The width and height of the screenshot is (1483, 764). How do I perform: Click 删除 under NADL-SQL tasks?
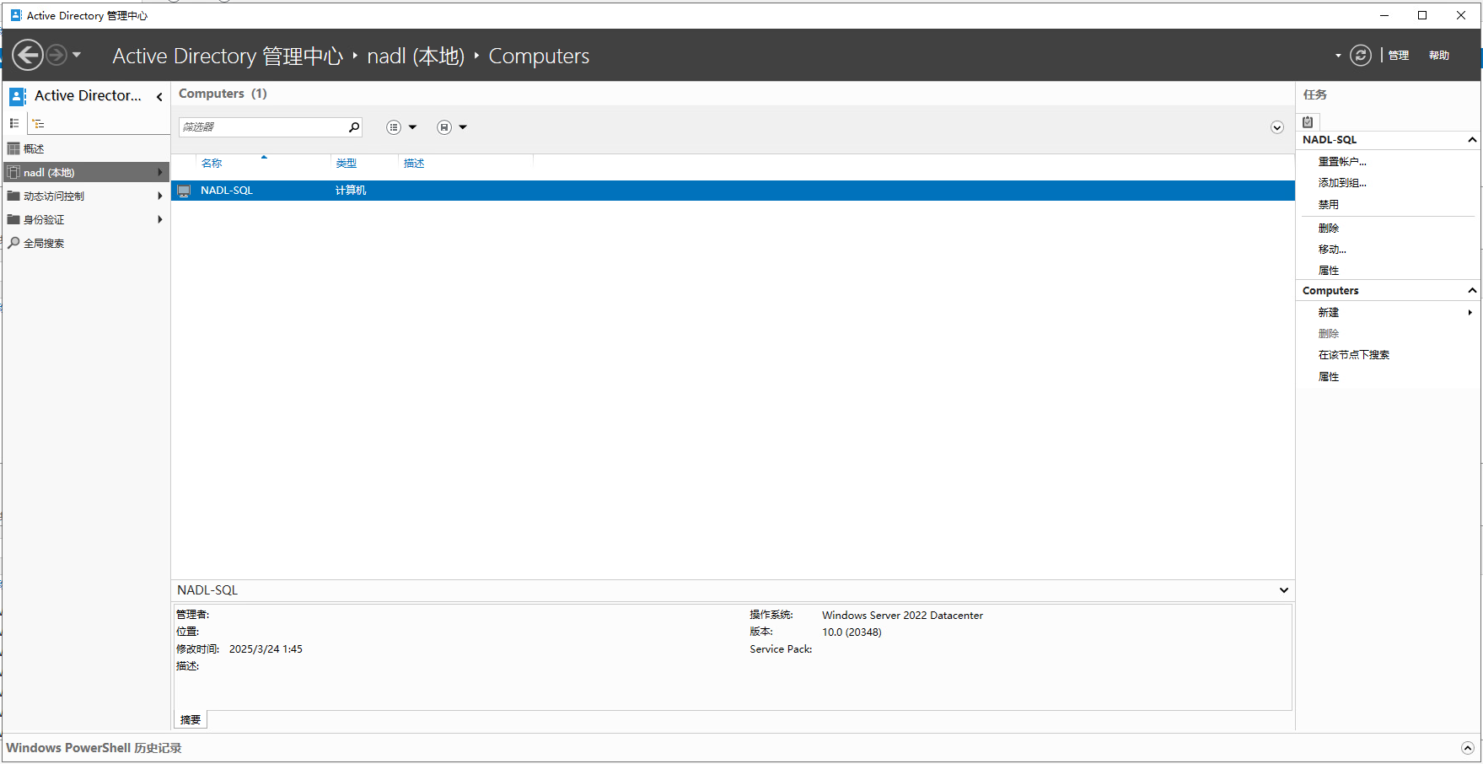click(1329, 228)
